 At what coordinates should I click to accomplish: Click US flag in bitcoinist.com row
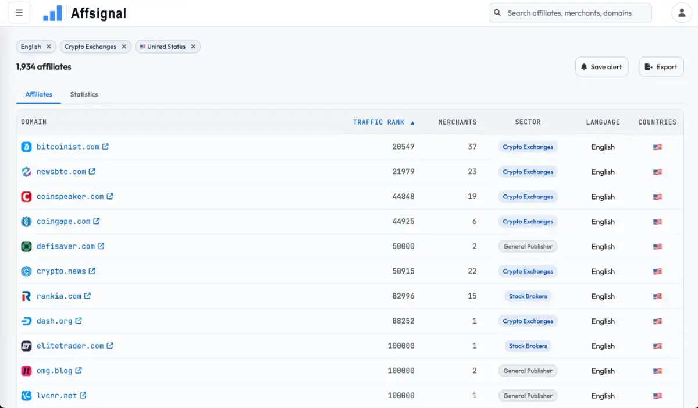click(657, 147)
